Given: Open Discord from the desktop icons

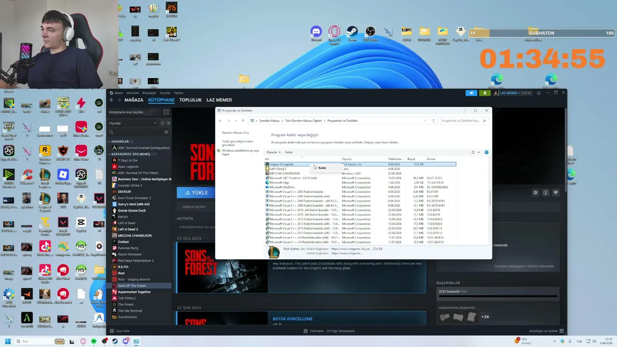Looking at the screenshot, I should tap(316, 33).
